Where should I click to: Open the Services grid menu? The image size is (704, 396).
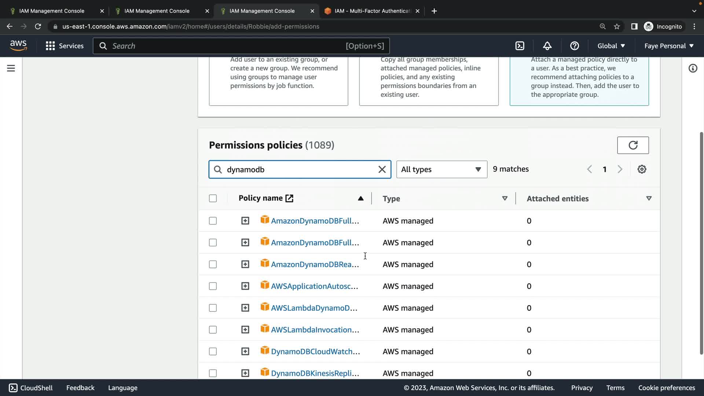[65, 46]
